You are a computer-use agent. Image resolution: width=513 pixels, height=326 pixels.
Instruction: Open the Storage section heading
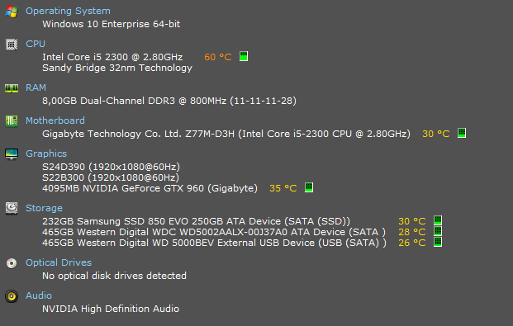[44, 208]
